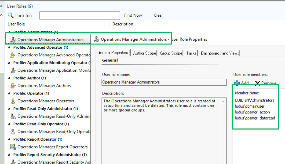The height and width of the screenshot is (164, 285).
Task: Click the magnifying glass Look for icon
Action: (x=11, y=15)
